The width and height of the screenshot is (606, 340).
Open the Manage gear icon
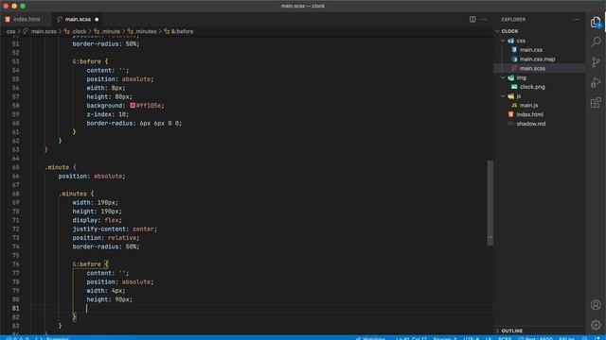tap(596, 325)
